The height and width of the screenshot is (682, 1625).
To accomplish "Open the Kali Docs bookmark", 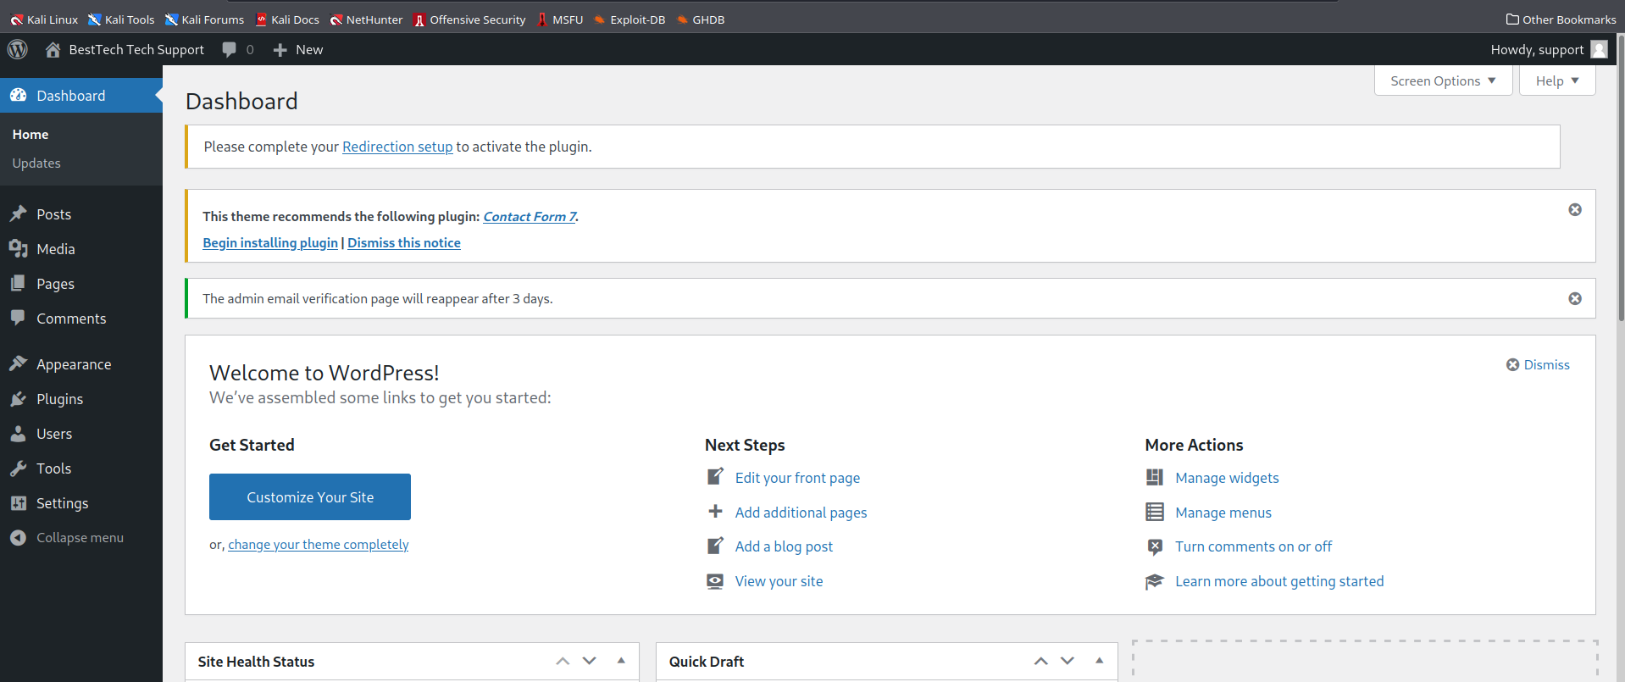I will point(287,19).
